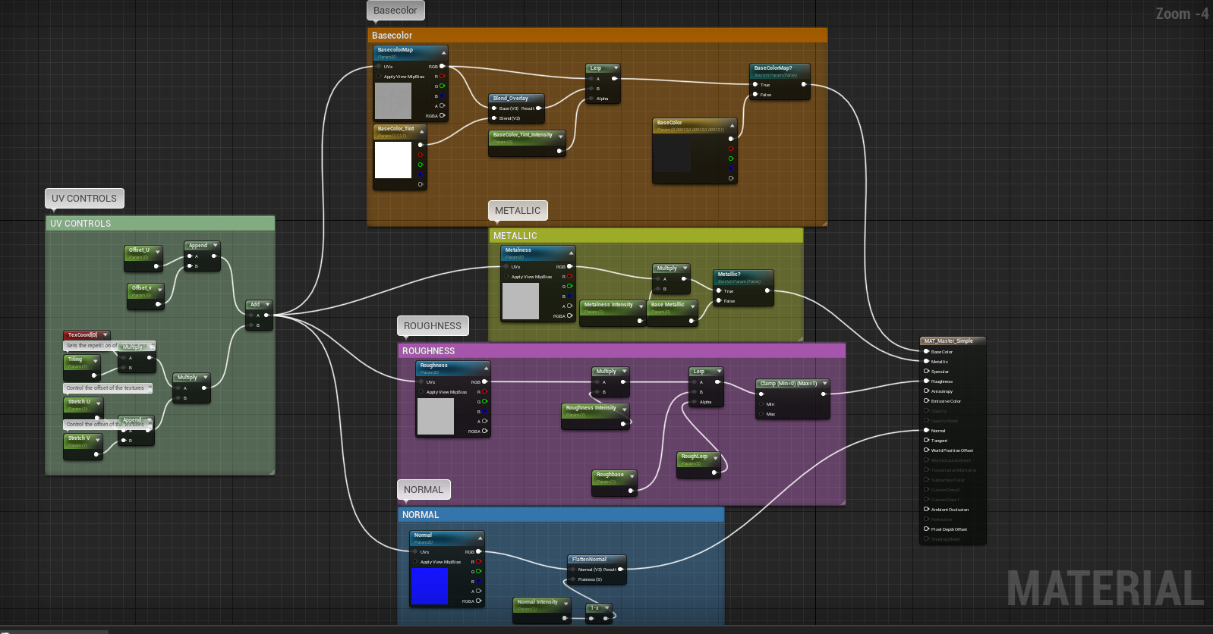Select the Stretch V parameter node

[x=83, y=446]
